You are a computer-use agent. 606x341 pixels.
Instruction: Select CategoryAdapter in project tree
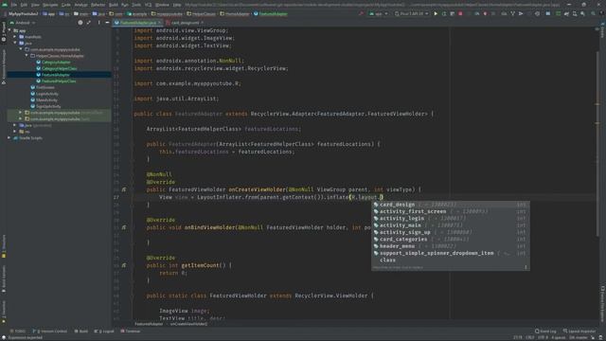coord(56,63)
